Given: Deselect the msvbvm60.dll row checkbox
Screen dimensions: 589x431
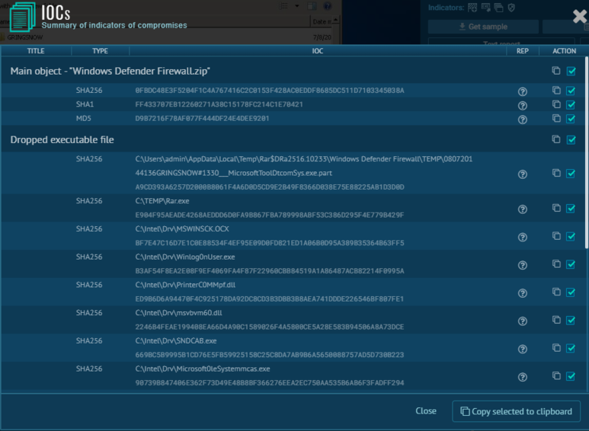Looking at the screenshot, I should (x=571, y=321).
